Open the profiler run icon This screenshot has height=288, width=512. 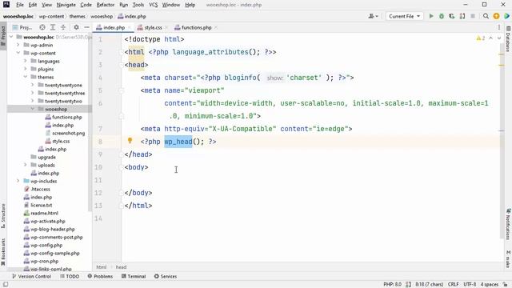(x=462, y=16)
